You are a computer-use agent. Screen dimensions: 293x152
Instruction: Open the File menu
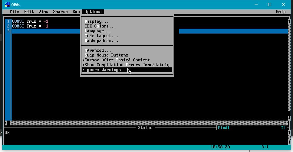[14, 12]
